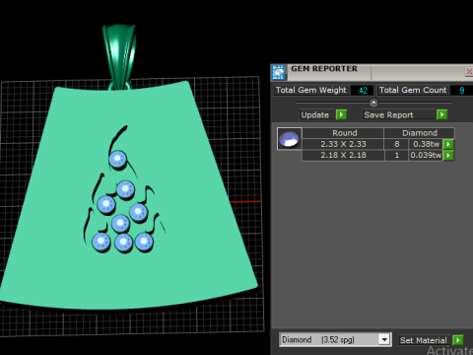Click the Total Gem Count label
The height and width of the screenshot is (355, 473).
pyautogui.click(x=413, y=90)
